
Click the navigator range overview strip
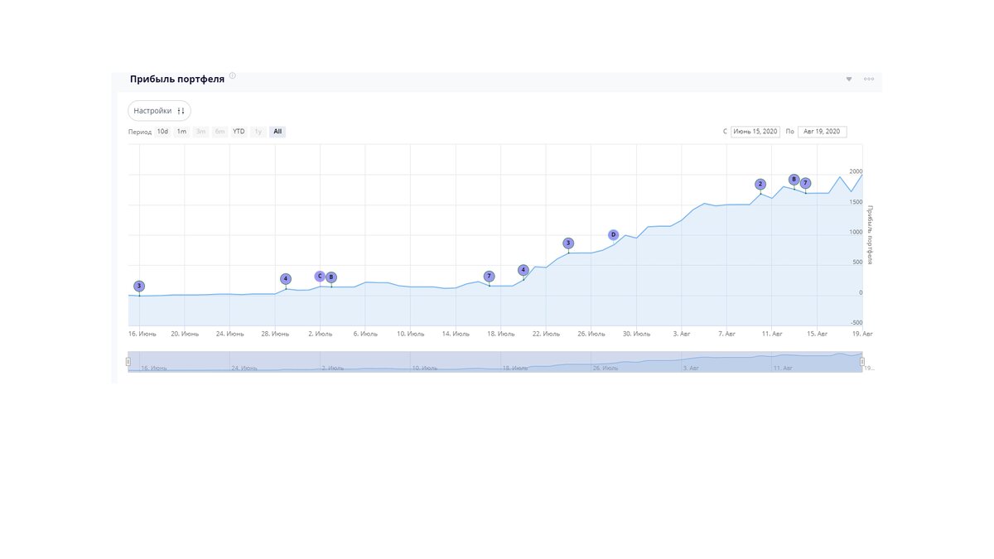[x=495, y=362]
